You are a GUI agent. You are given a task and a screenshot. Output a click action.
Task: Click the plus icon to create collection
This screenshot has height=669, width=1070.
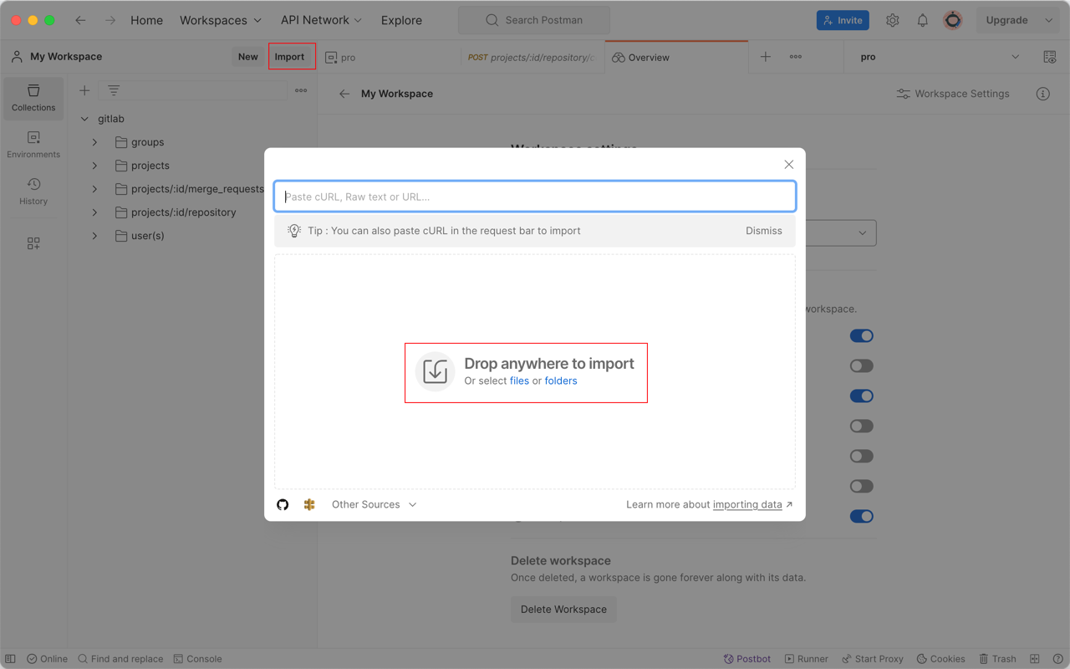[x=84, y=90]
